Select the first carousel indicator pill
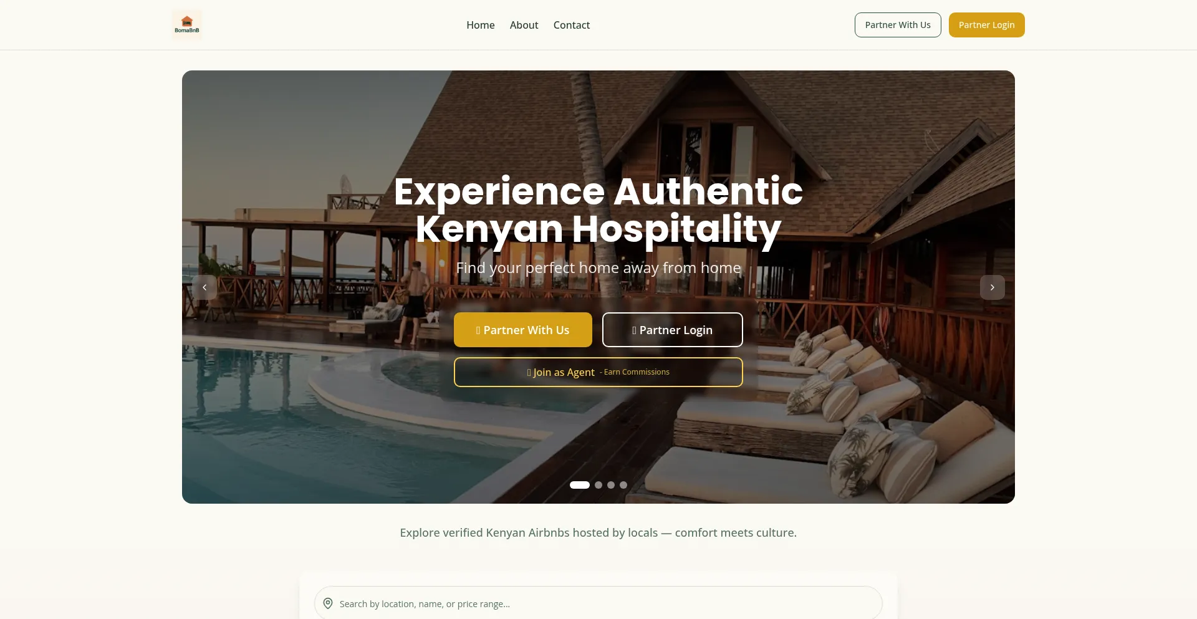Viewport: 1197px width, 619px height. coord(580,485)
